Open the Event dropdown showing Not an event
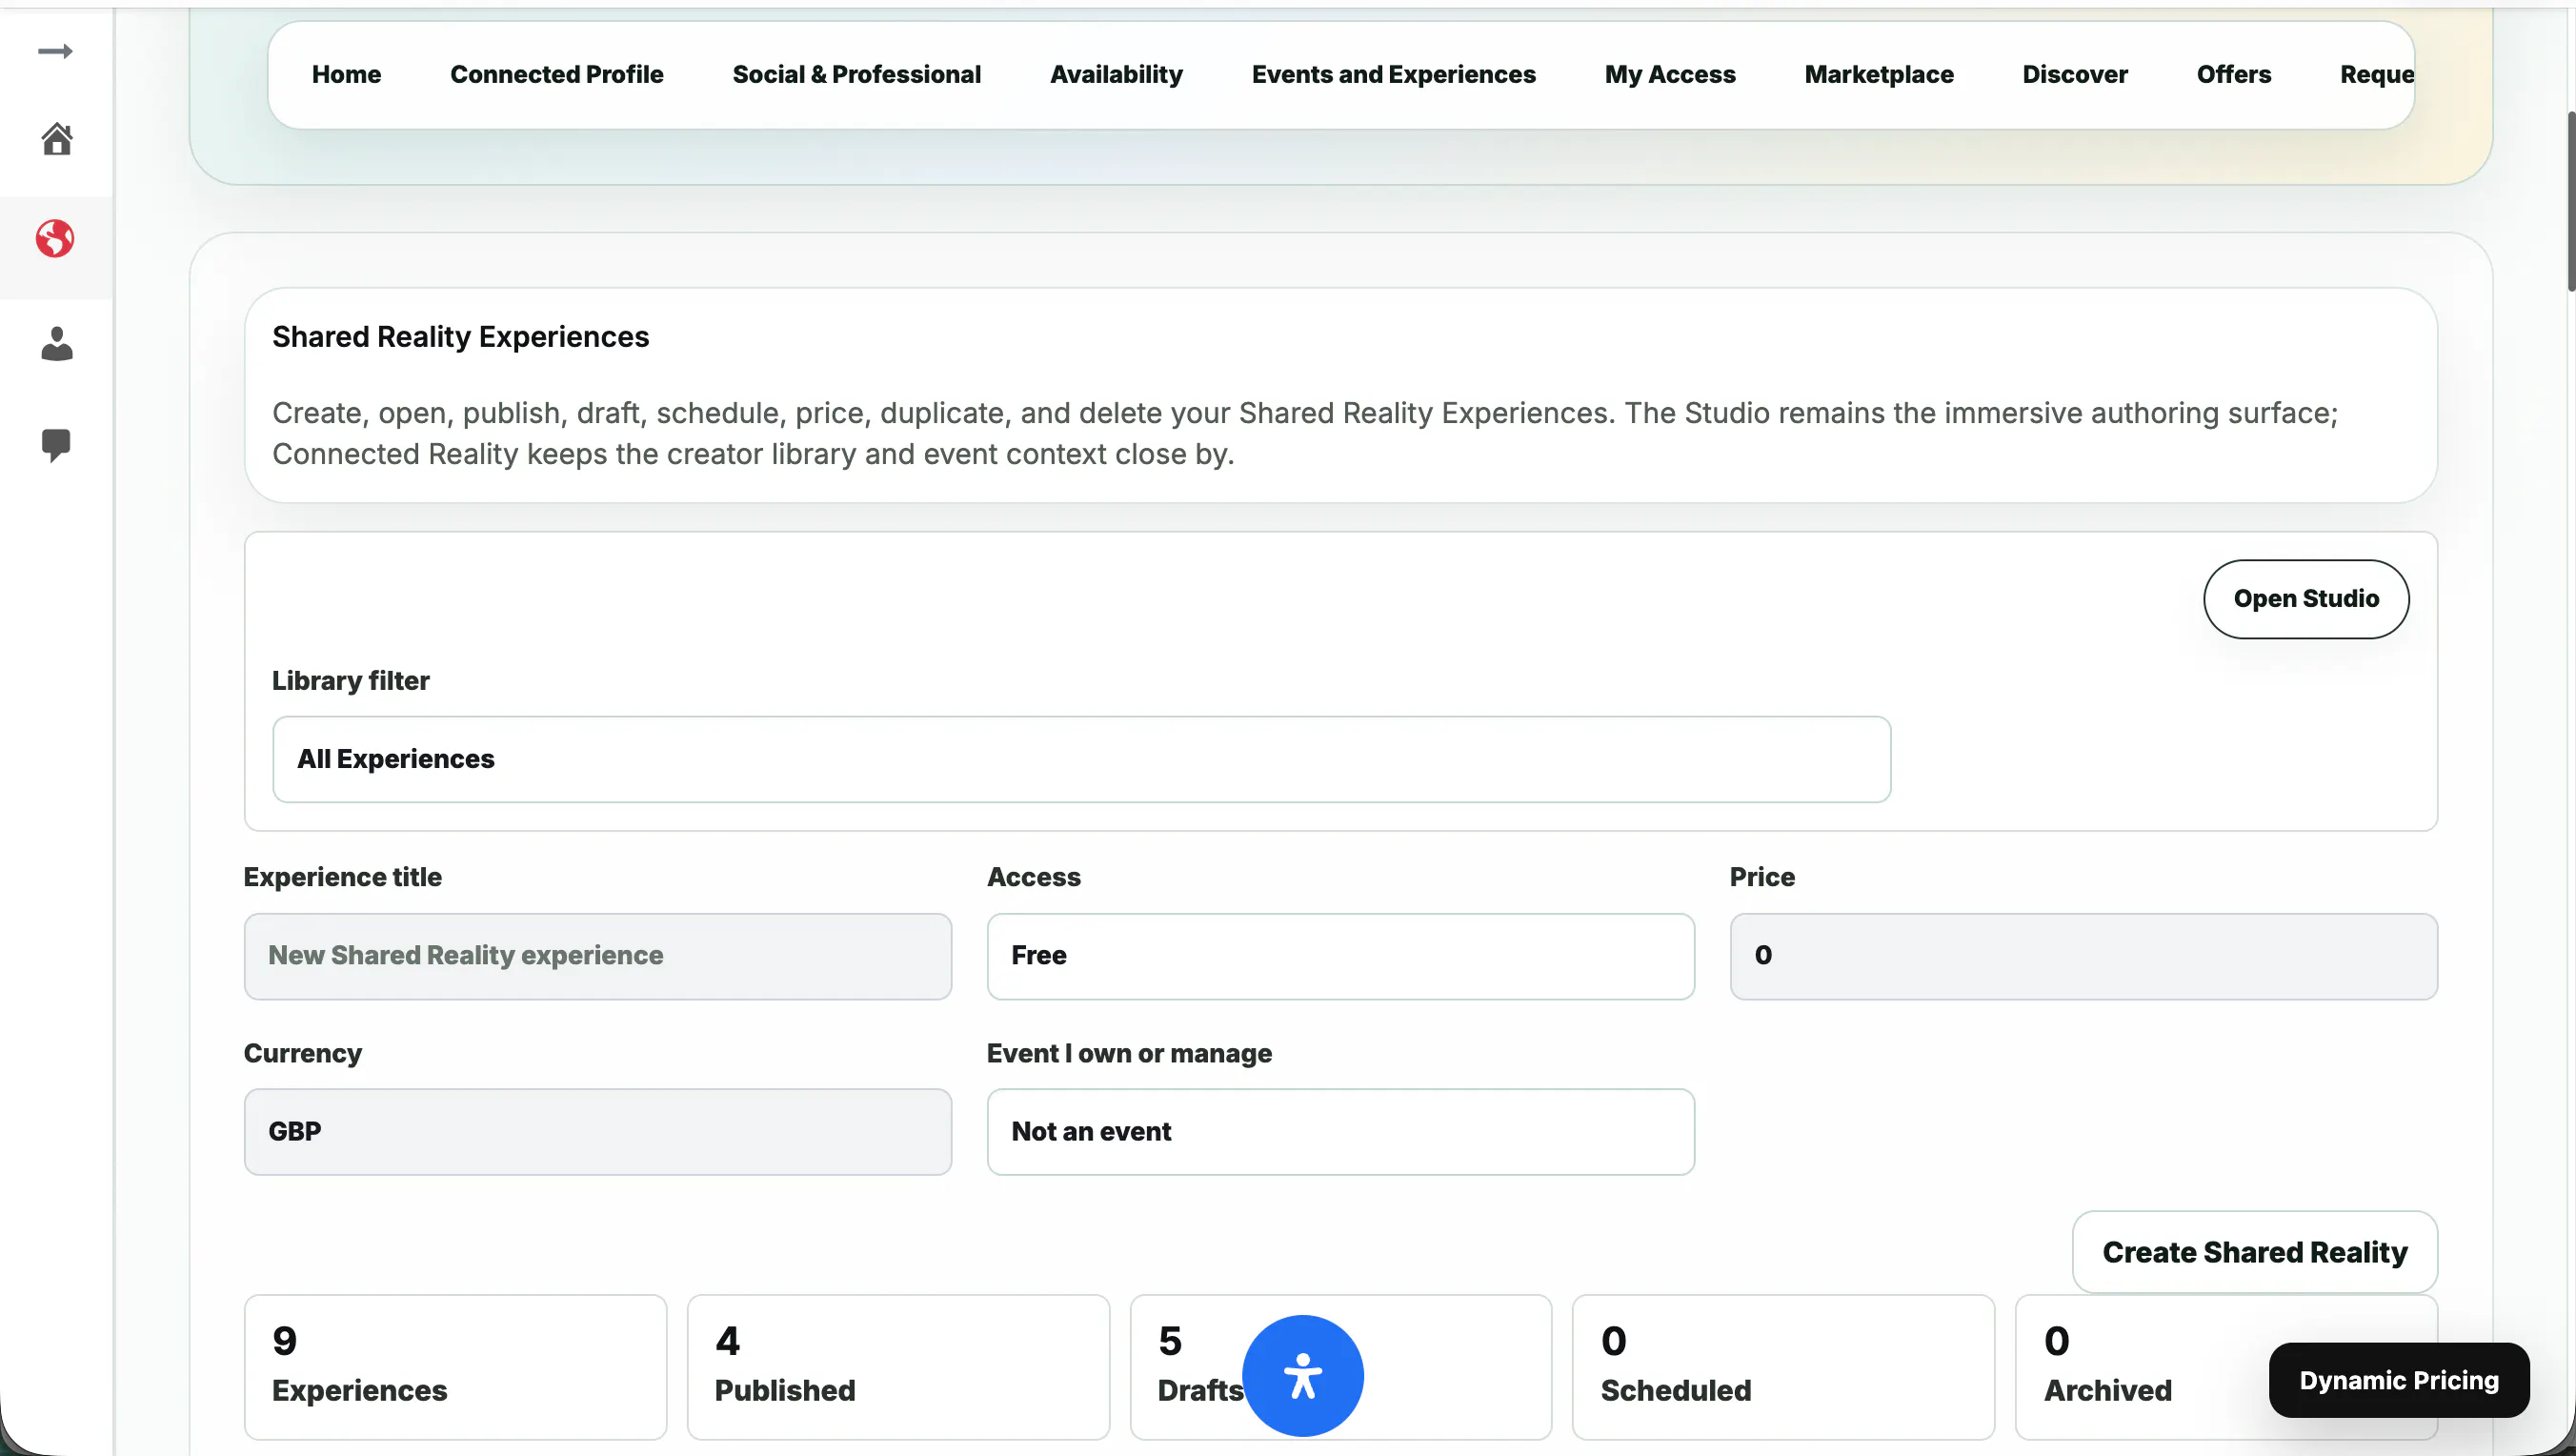The height and width of the screenshot is (1456, 2576). tap(1340, 1132)
